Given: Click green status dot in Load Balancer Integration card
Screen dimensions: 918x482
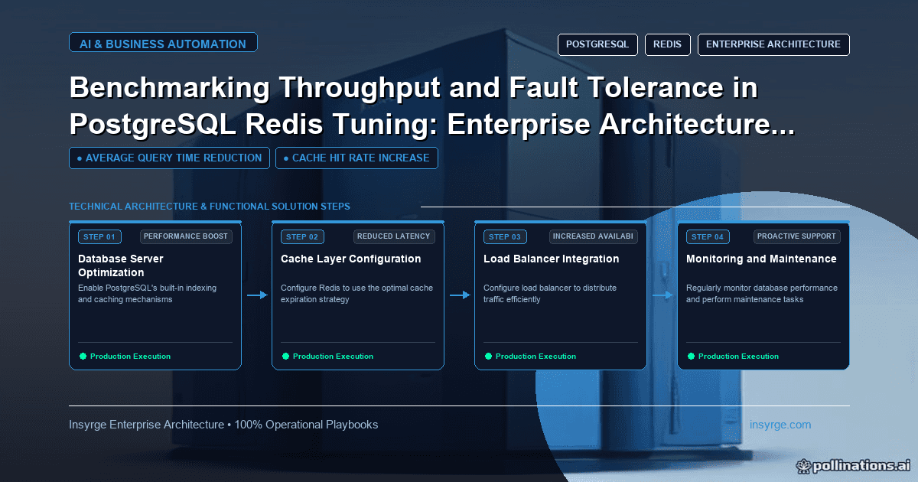Looking at the screenshot, I should point(488,357).
